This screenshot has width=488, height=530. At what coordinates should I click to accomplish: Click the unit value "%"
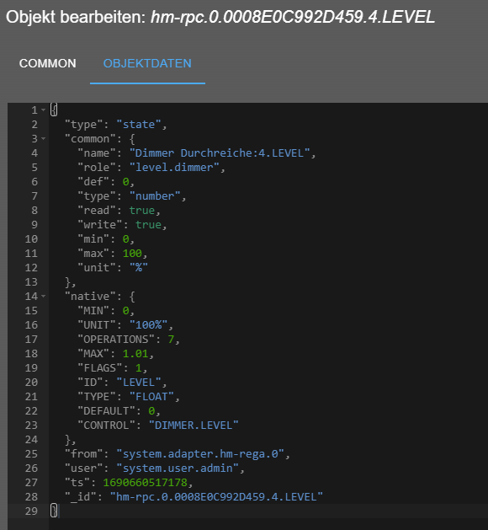click(139, 268)
